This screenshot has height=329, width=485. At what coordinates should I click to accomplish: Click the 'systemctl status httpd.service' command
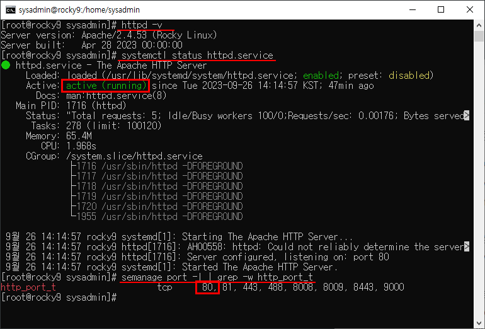[x=197, y=55]
